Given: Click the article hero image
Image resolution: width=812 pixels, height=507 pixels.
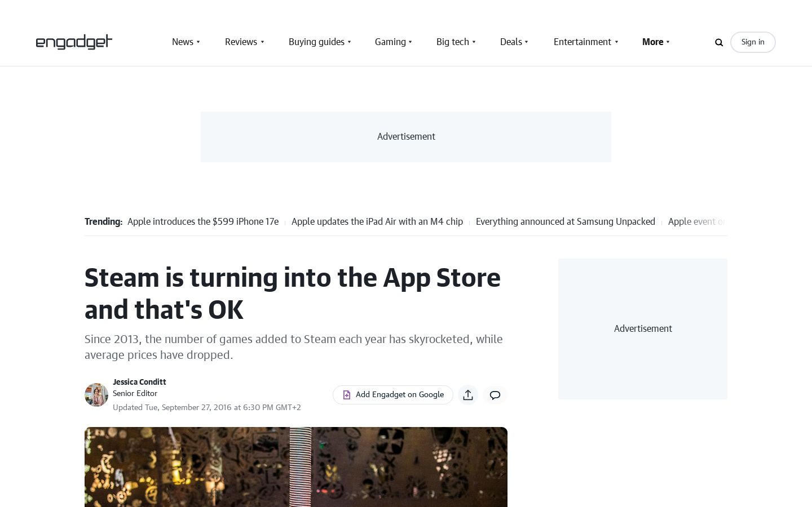Looking at the screenshot, I should (296, 467).
